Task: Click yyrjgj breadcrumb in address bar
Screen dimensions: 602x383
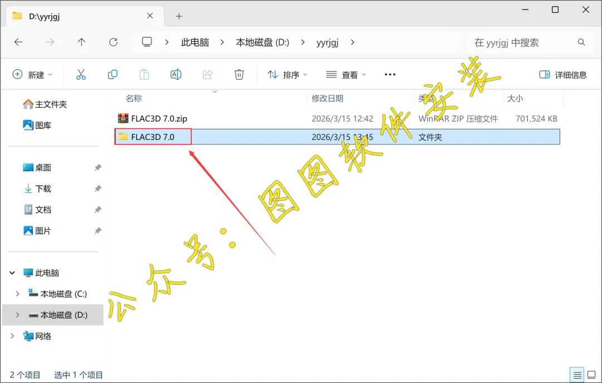Action: (x=328, y=42)
